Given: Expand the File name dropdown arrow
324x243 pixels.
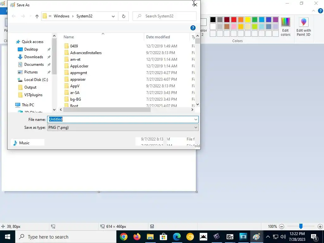Looking at the screenshot, I should (x=196, y=119).
